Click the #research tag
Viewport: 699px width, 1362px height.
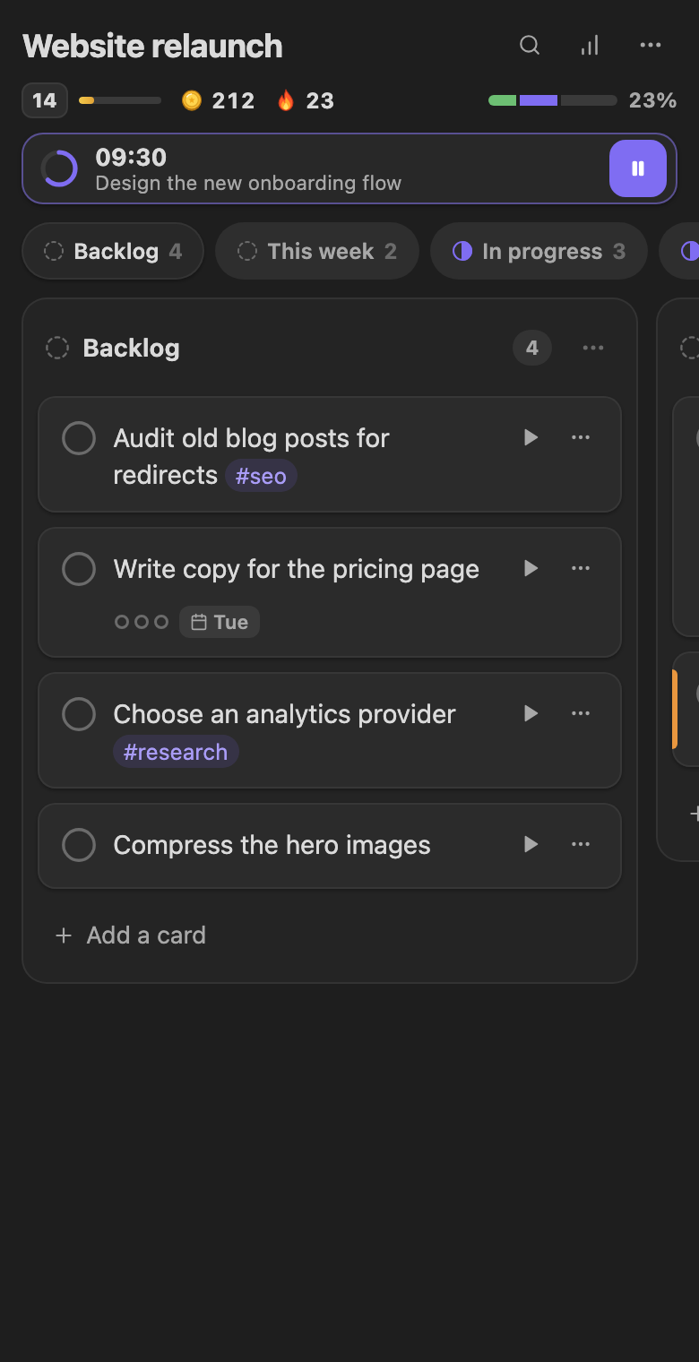[x=176, y=752]
